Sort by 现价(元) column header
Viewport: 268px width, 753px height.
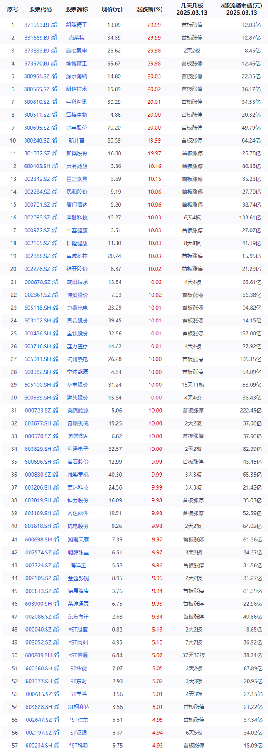tap(112, 9)
